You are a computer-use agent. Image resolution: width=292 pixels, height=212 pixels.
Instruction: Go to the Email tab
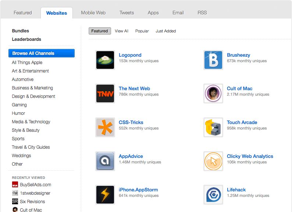(178, 13)
